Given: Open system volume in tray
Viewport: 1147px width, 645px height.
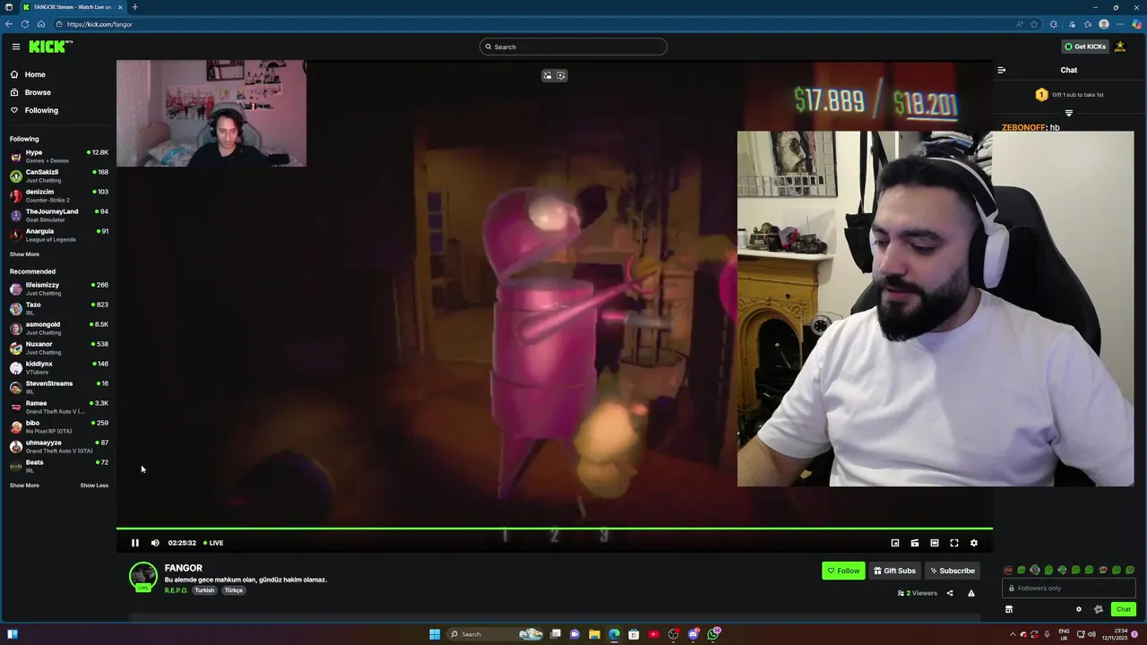Looking at the screenshot, I should point(1091,634).
